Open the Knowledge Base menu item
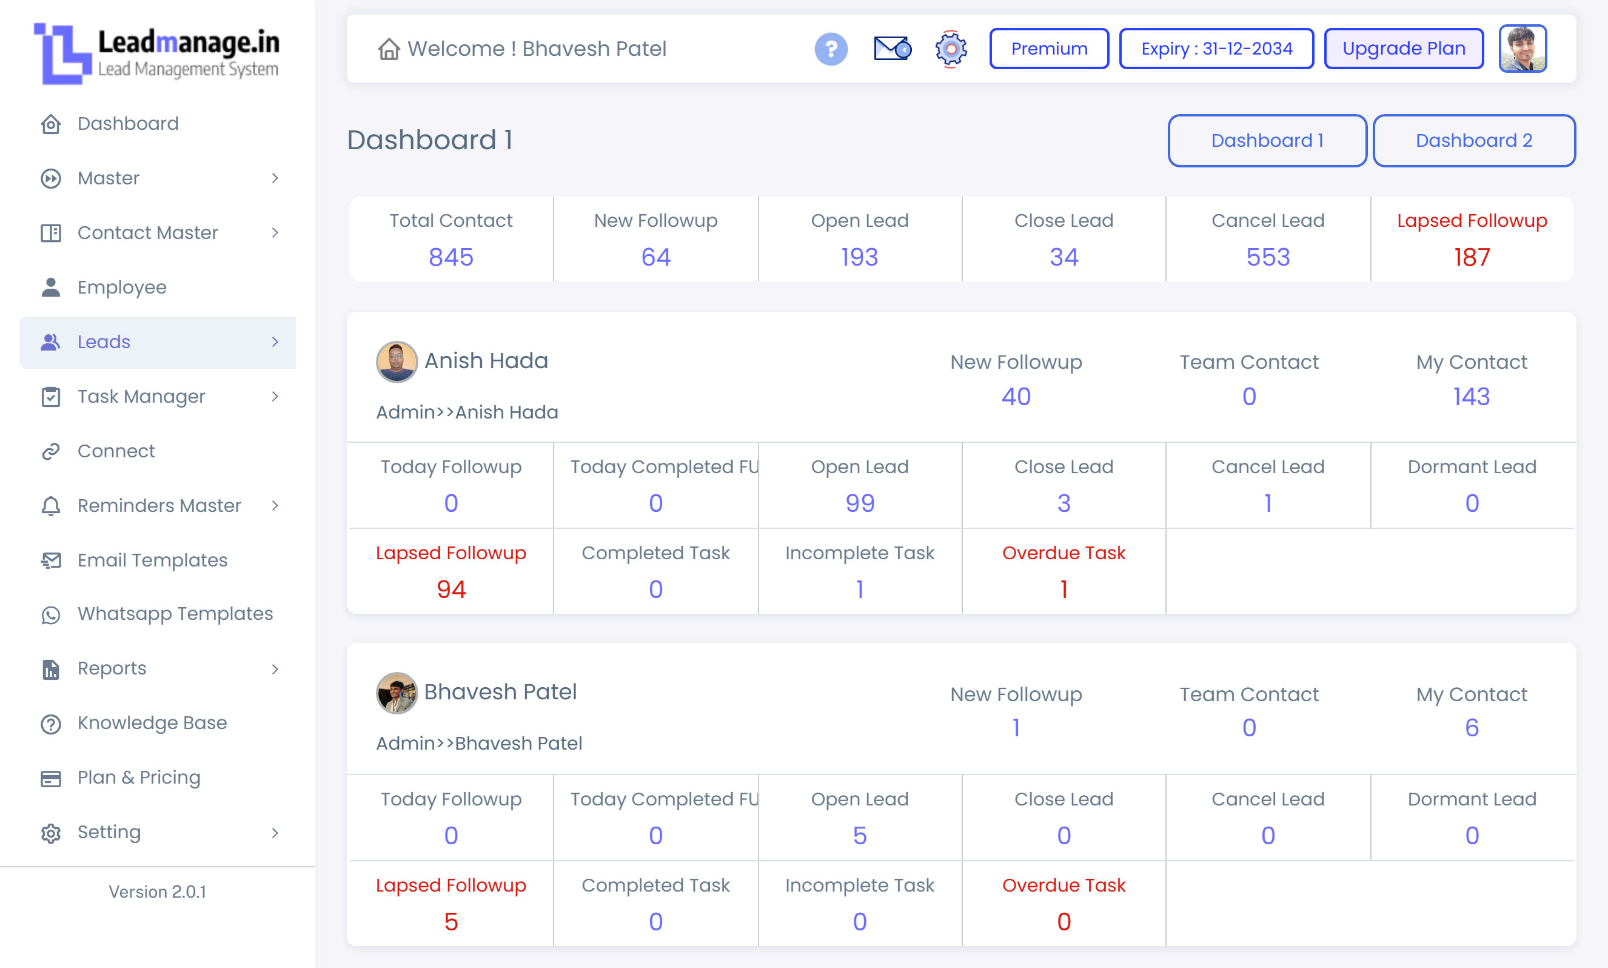The width and height of the screenshot is (1608, 968). pyautogui.click(x=151, y=722)
